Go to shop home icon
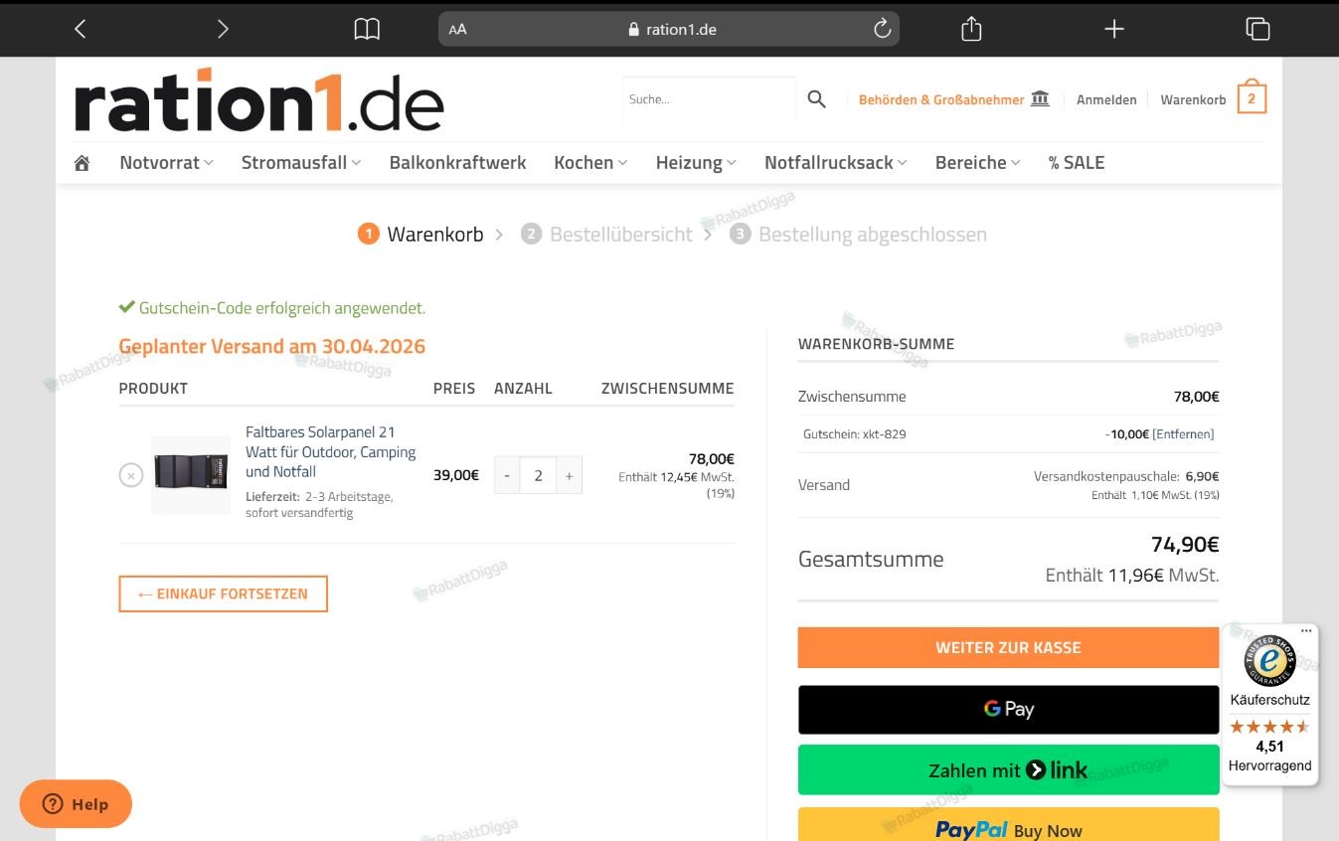Screen dimensions: 1339x841 tap(82, 163)
